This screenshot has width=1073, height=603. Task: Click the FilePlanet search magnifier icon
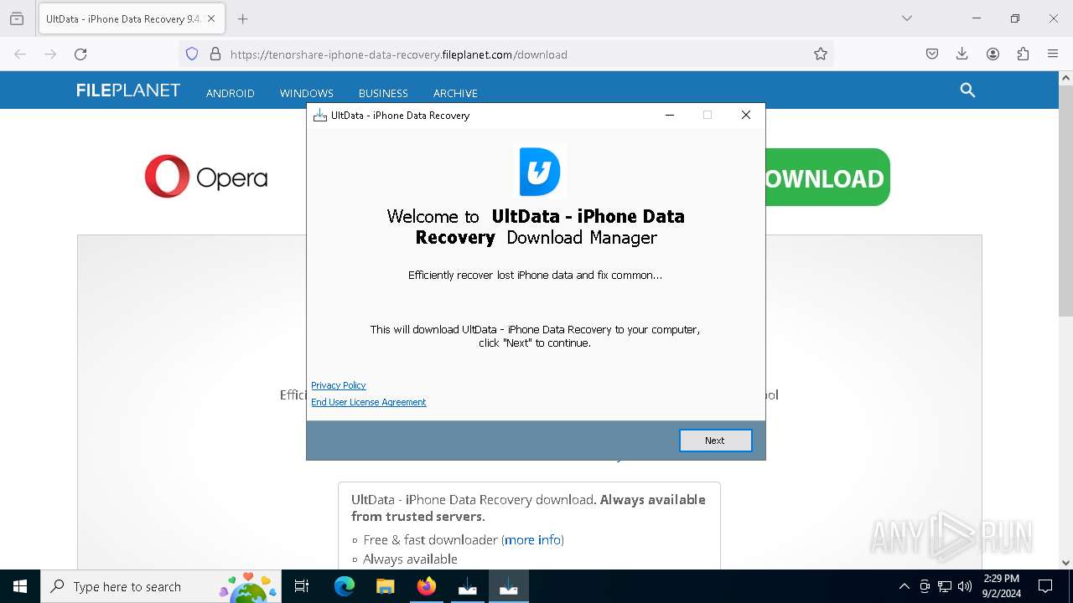pyautogui.click(x=967, y=90)
